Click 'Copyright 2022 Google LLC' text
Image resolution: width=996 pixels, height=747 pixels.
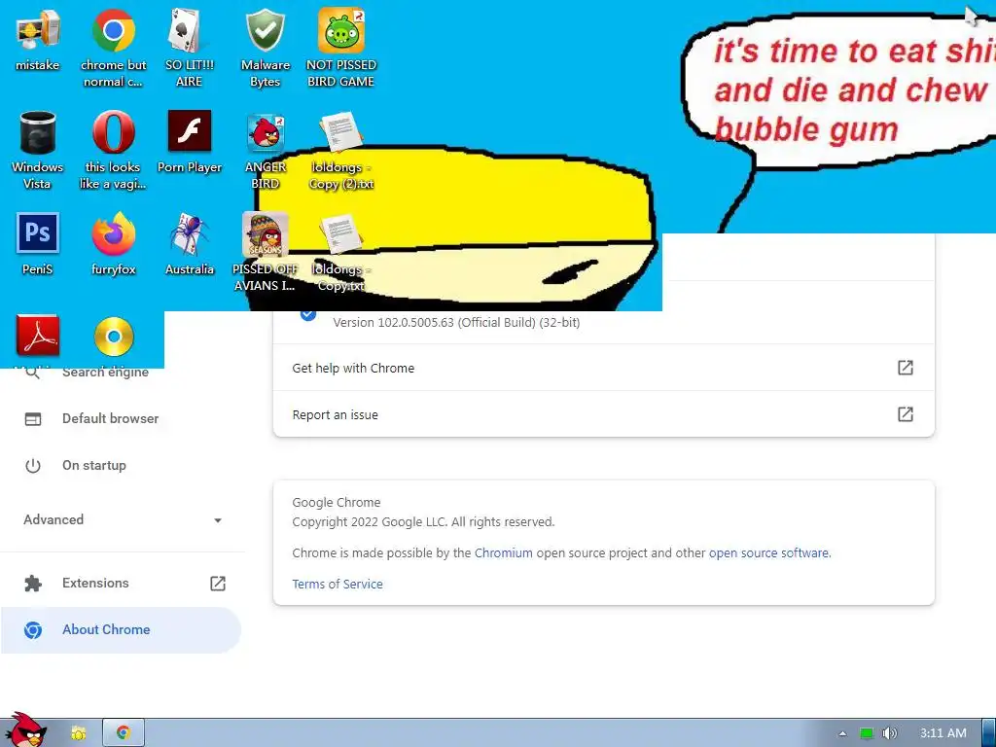coord(370,522)
